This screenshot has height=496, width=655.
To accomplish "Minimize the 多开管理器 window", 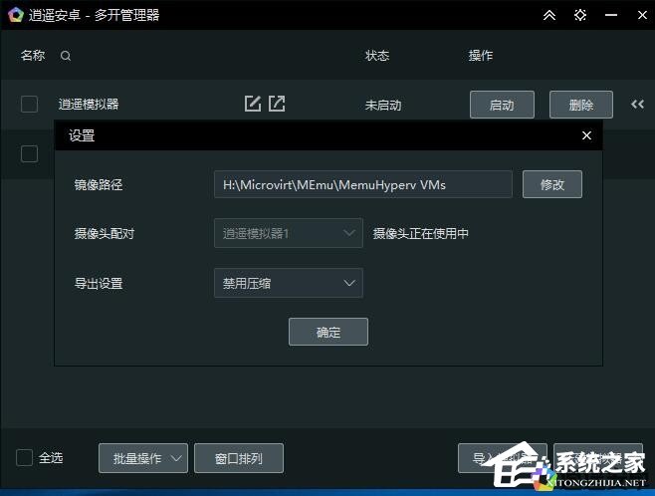I will click(611, 15).
